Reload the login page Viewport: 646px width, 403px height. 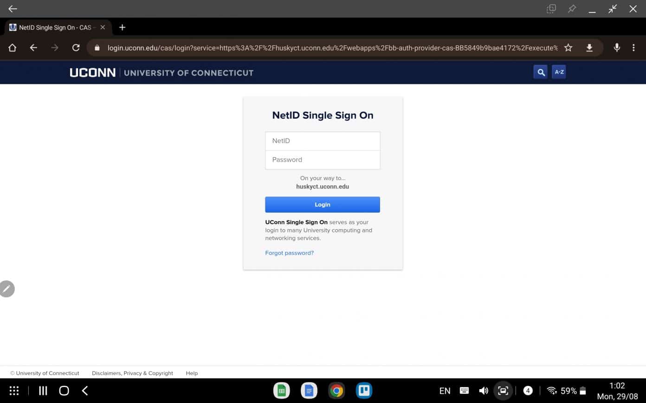pyautogui.click(x=76, y=47)
